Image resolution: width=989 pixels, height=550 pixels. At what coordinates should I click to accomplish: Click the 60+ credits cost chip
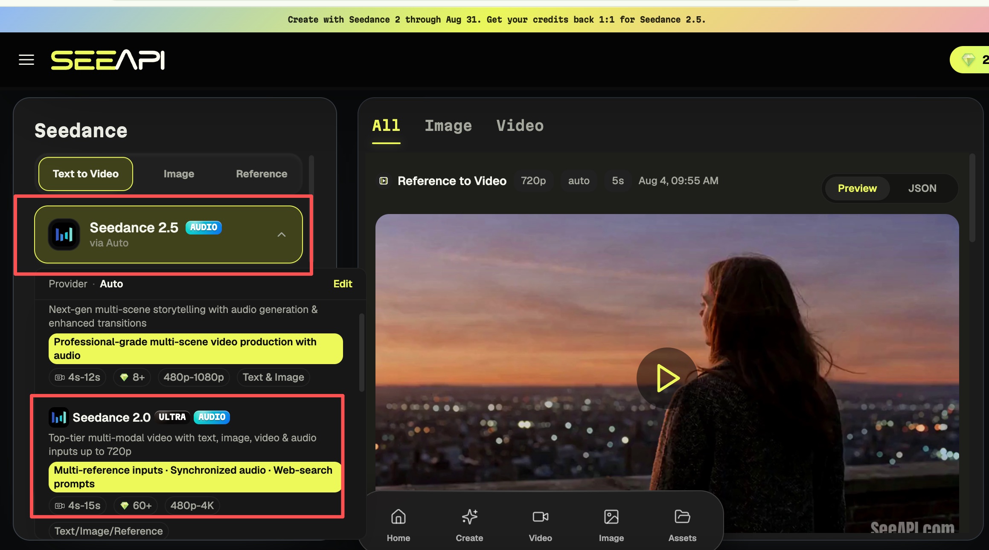coord(136,506)
